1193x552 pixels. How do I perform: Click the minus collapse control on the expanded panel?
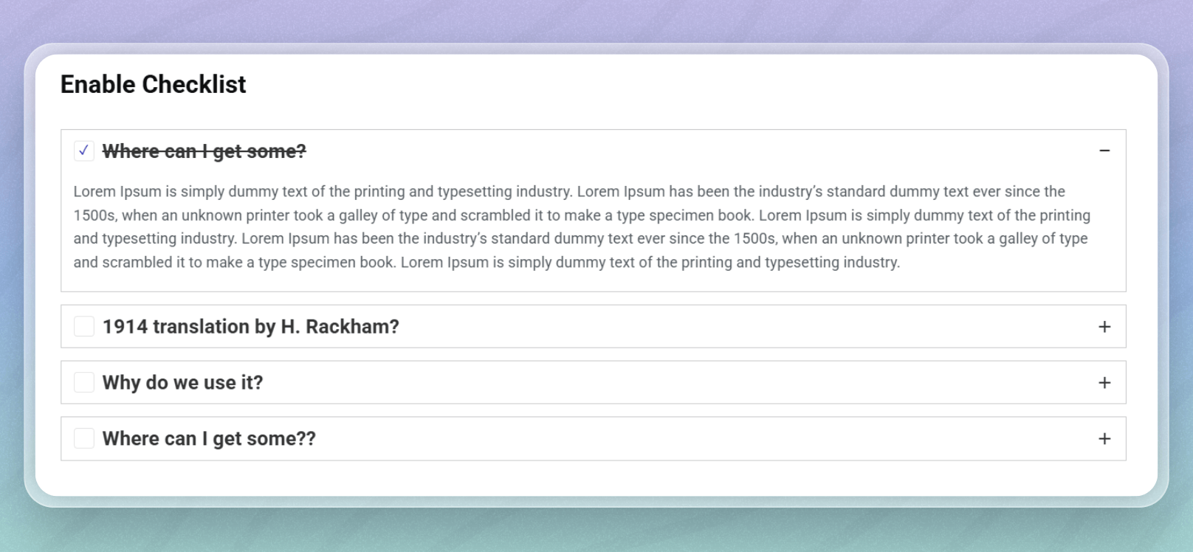(1104, 151)
